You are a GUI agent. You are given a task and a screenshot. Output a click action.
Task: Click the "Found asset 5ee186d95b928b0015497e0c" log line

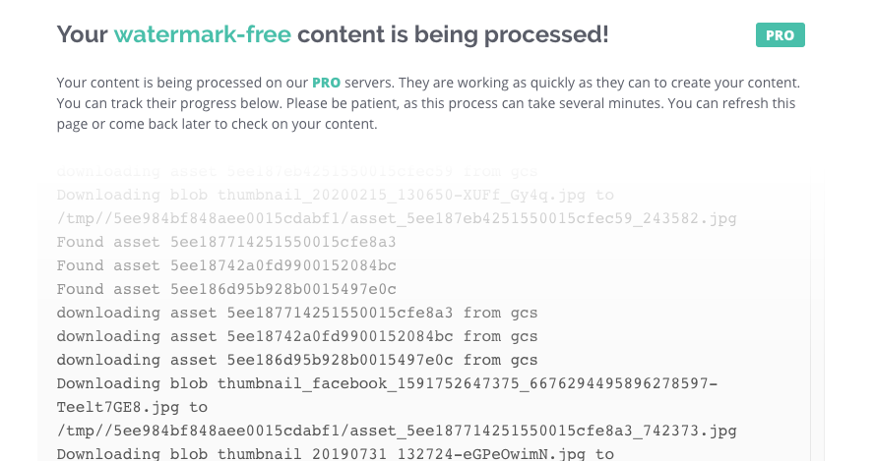coord(226,289)
